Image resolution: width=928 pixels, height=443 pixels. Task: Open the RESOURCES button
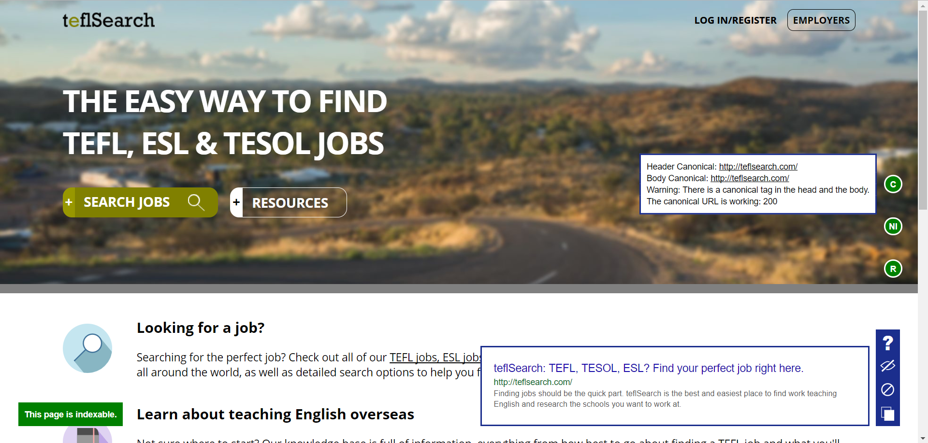click(x=289, y=202)
